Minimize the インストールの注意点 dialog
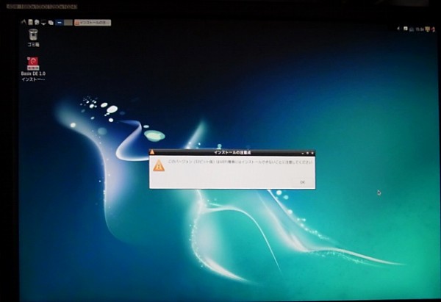 303,154
